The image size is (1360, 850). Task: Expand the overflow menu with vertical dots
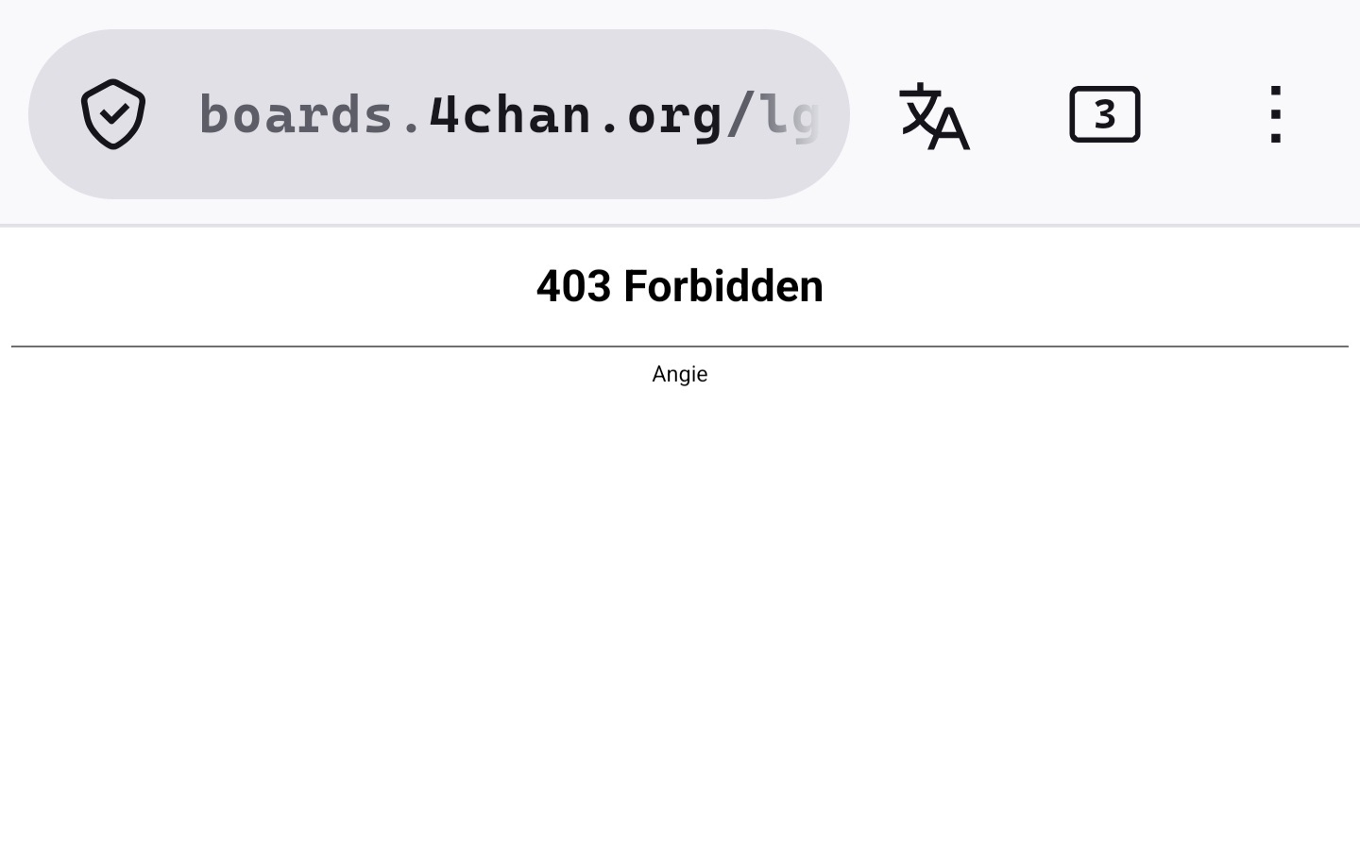(1275, 114)
